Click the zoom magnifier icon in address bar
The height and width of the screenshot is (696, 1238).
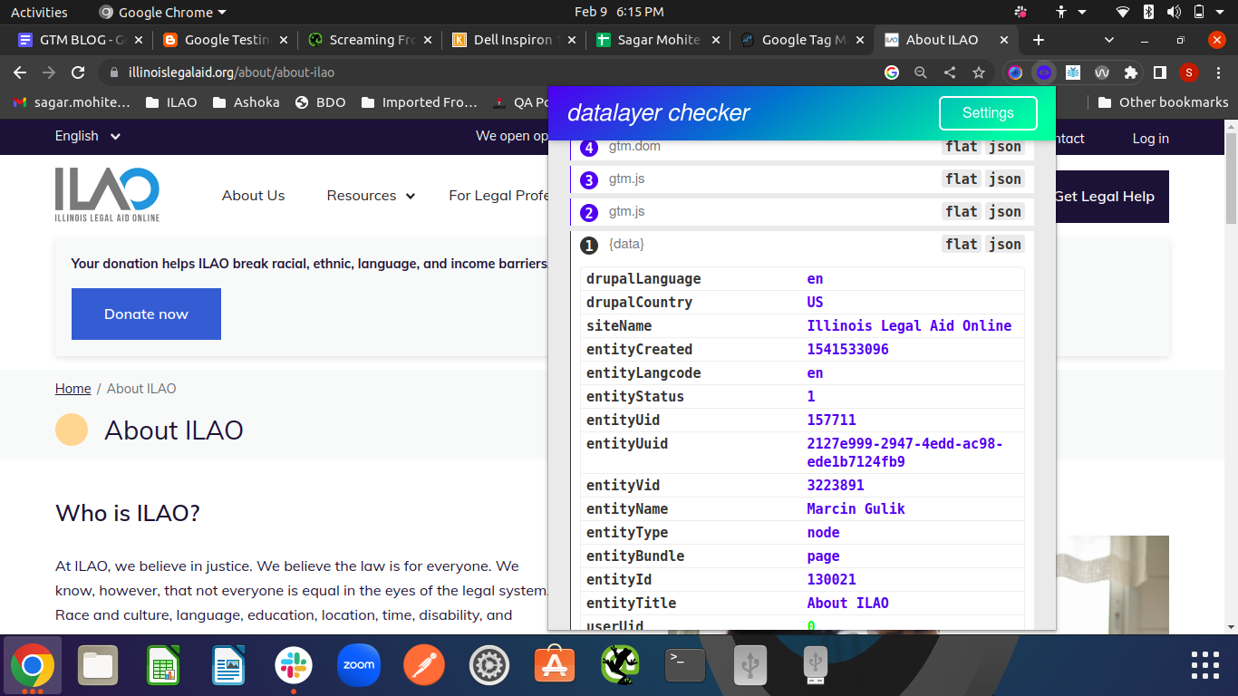click(x=920, y=72)
